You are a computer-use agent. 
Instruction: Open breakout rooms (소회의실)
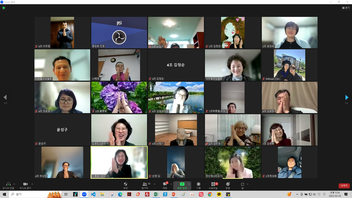coord(213,184)
